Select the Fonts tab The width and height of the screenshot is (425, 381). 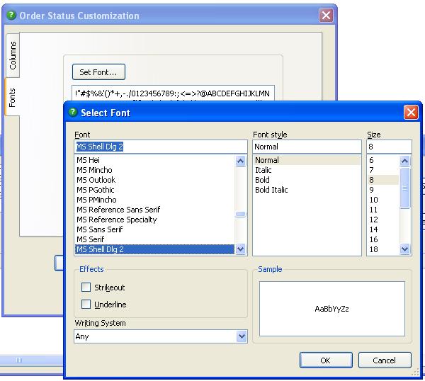tap(13, 98)
